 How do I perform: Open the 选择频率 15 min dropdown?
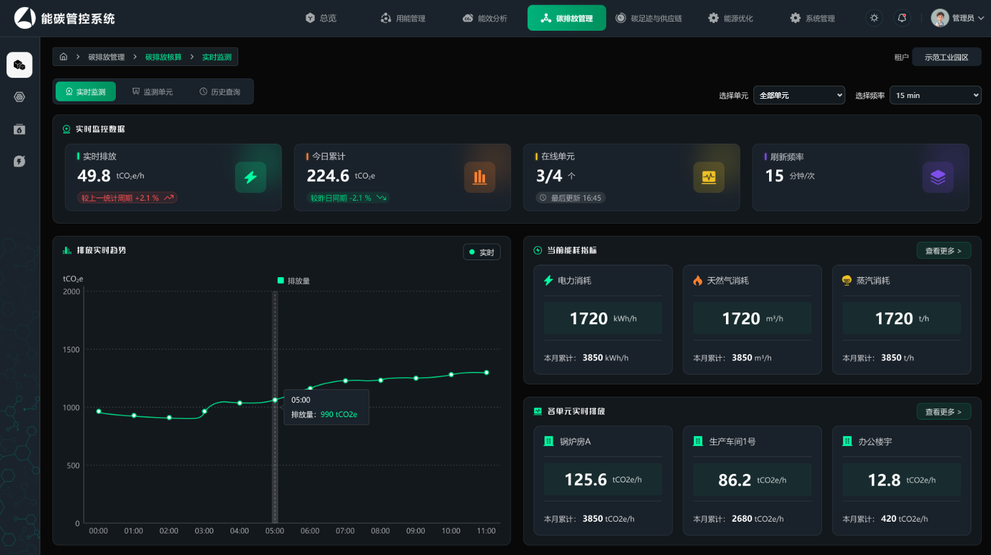tap(935, 95)
